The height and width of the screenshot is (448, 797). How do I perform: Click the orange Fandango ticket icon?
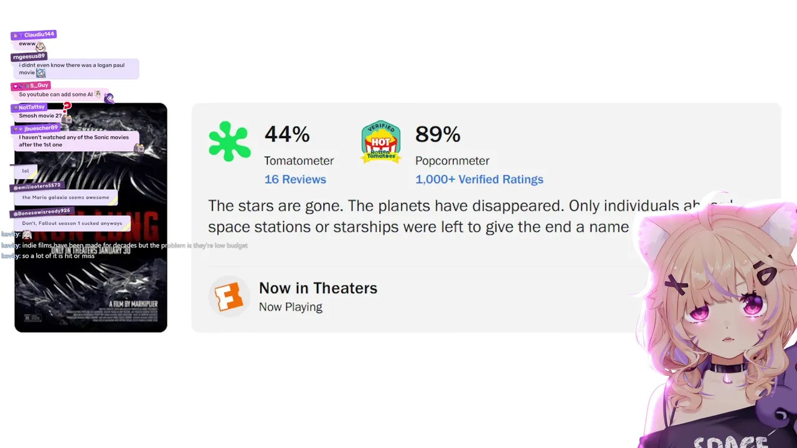(x=229, y=296)
